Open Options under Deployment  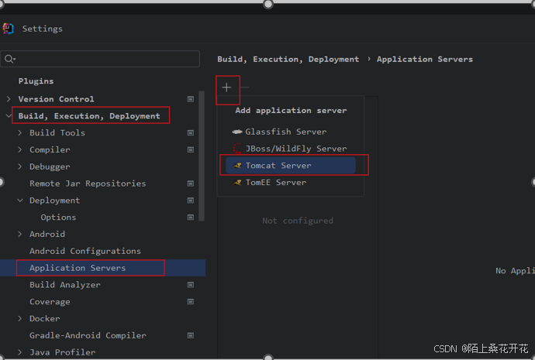58,218
